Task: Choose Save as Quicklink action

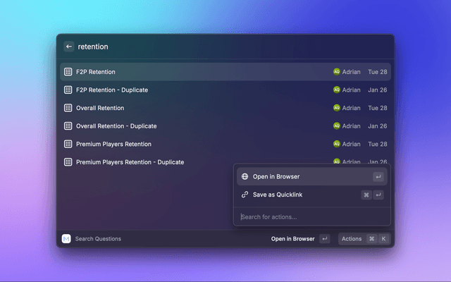Action: click(x=277, y=195)
